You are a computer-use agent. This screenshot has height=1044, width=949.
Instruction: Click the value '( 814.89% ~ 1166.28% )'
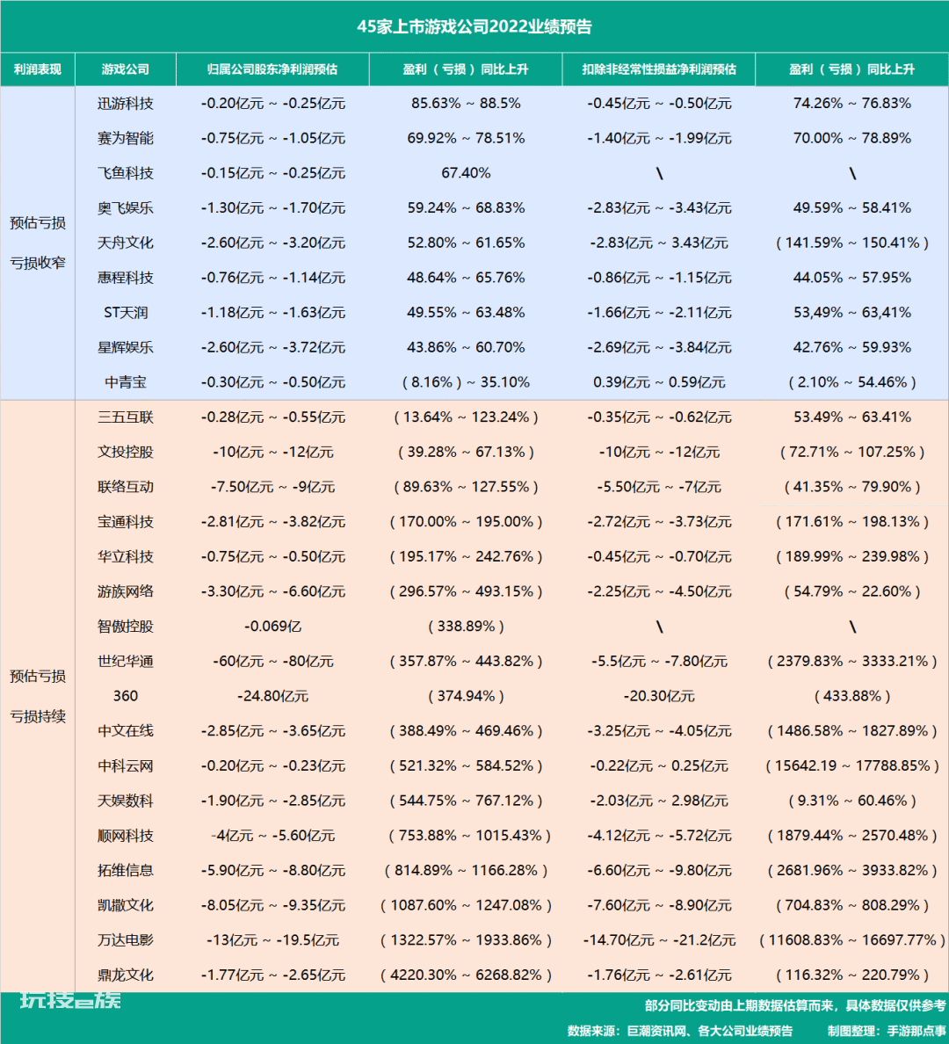466,870
